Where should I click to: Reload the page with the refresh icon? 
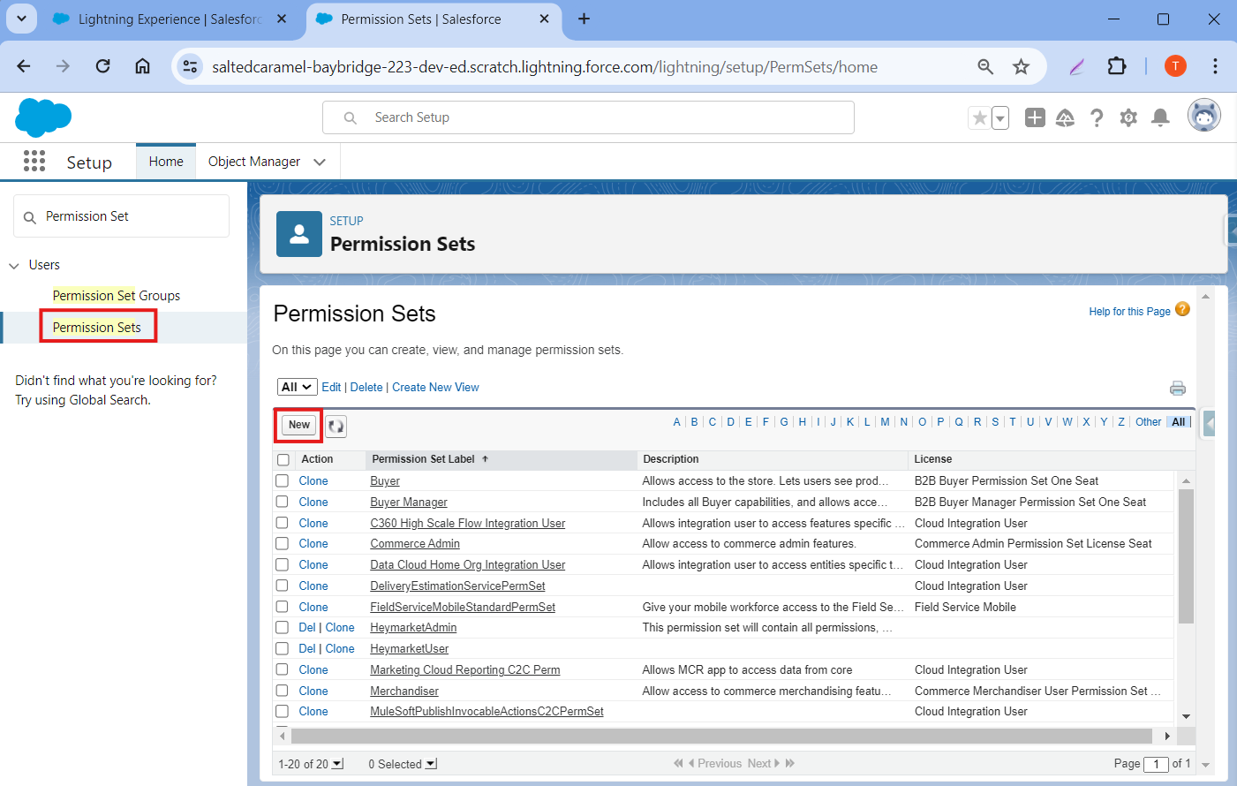(103, 66)
